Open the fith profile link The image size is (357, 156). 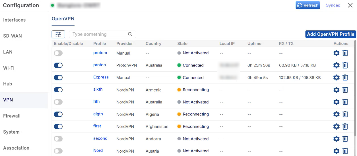coord(96,101)
